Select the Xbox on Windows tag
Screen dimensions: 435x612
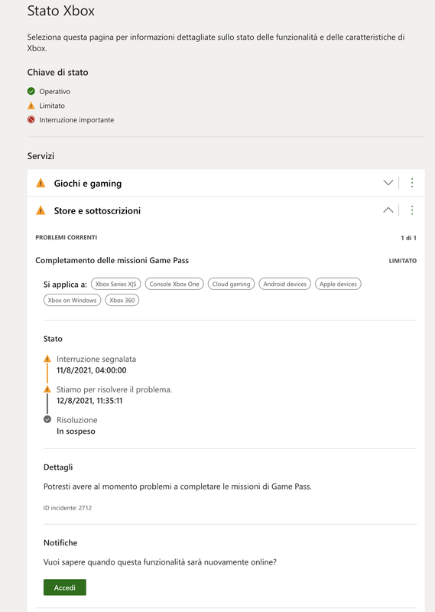tap(72, 300)
